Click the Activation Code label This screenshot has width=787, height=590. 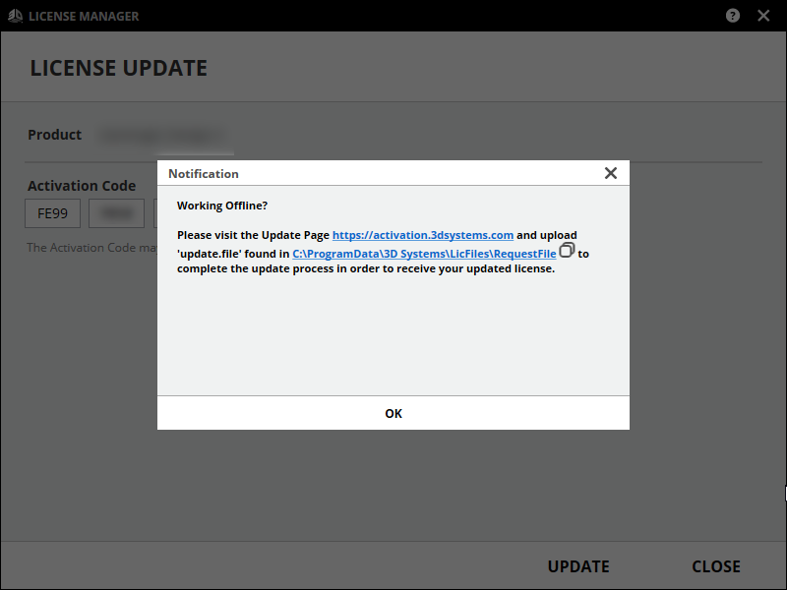tap(82, 186)
